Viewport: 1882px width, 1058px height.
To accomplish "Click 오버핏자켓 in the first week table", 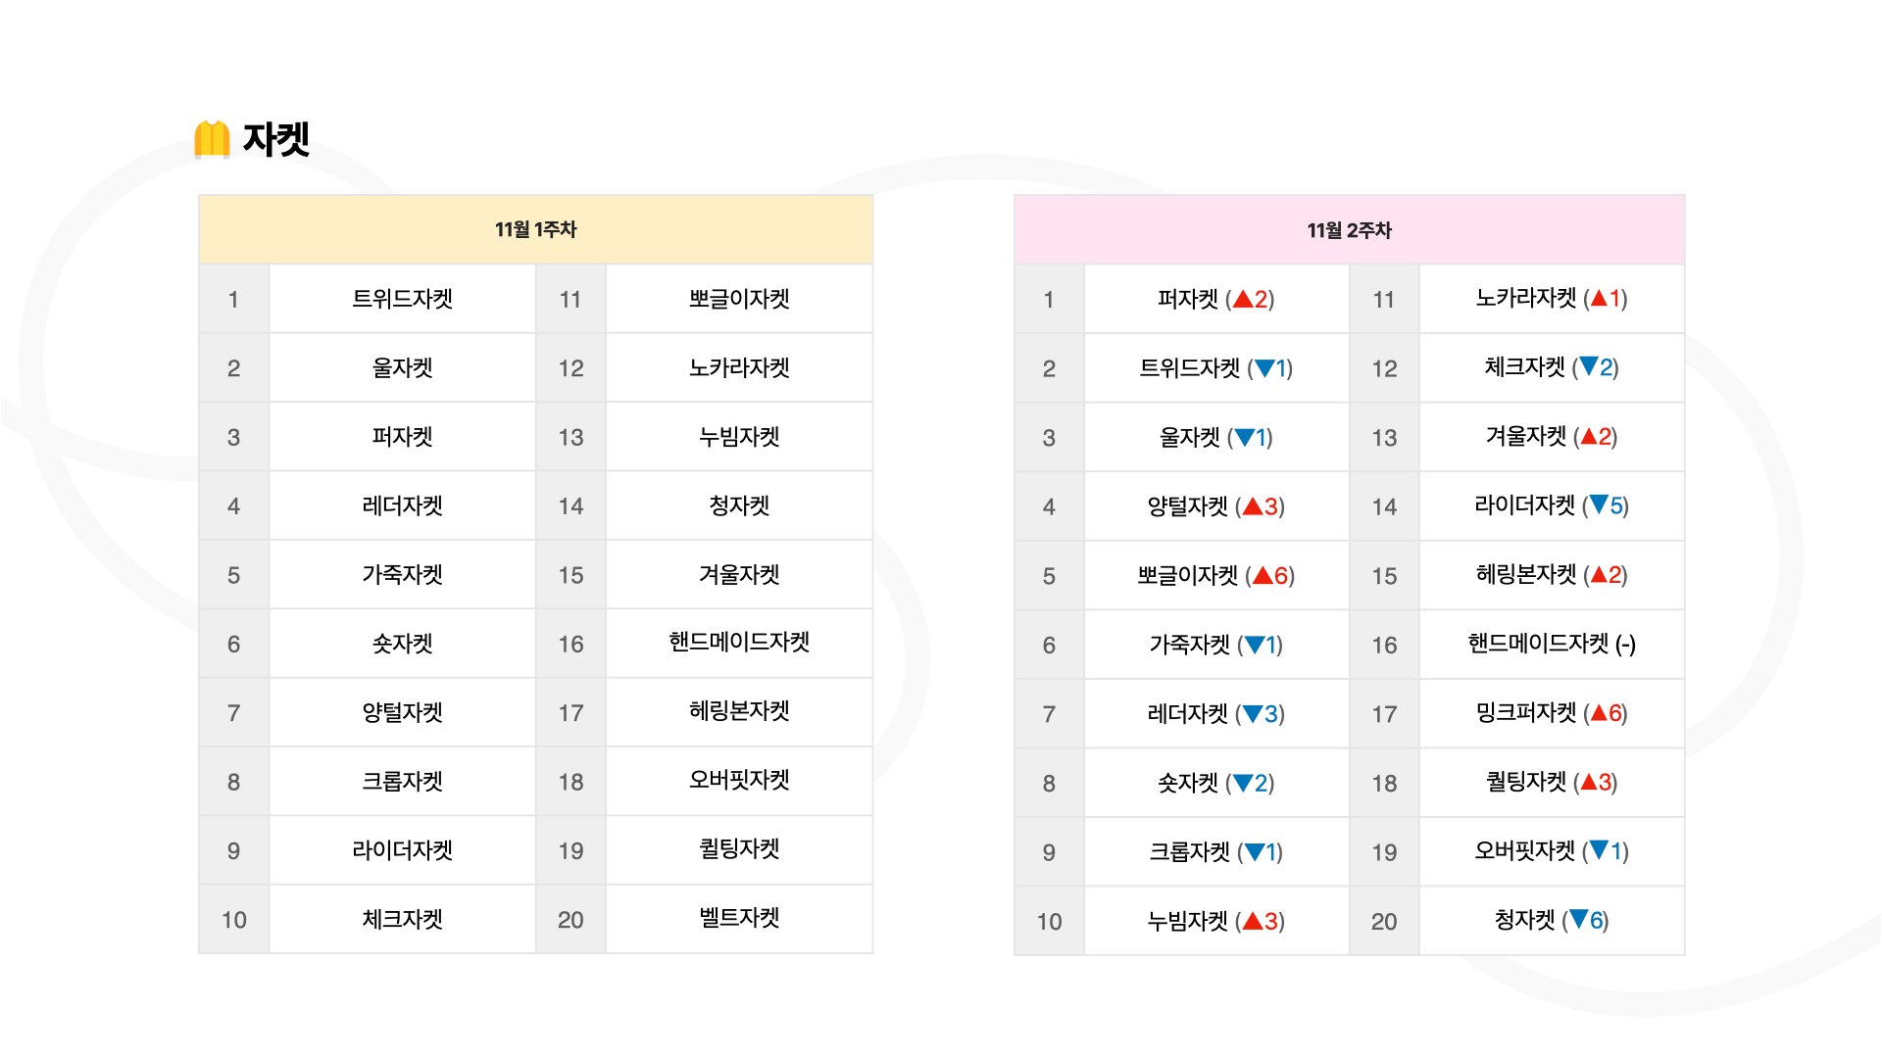I will pyautogui.click(x=739, y=780).
